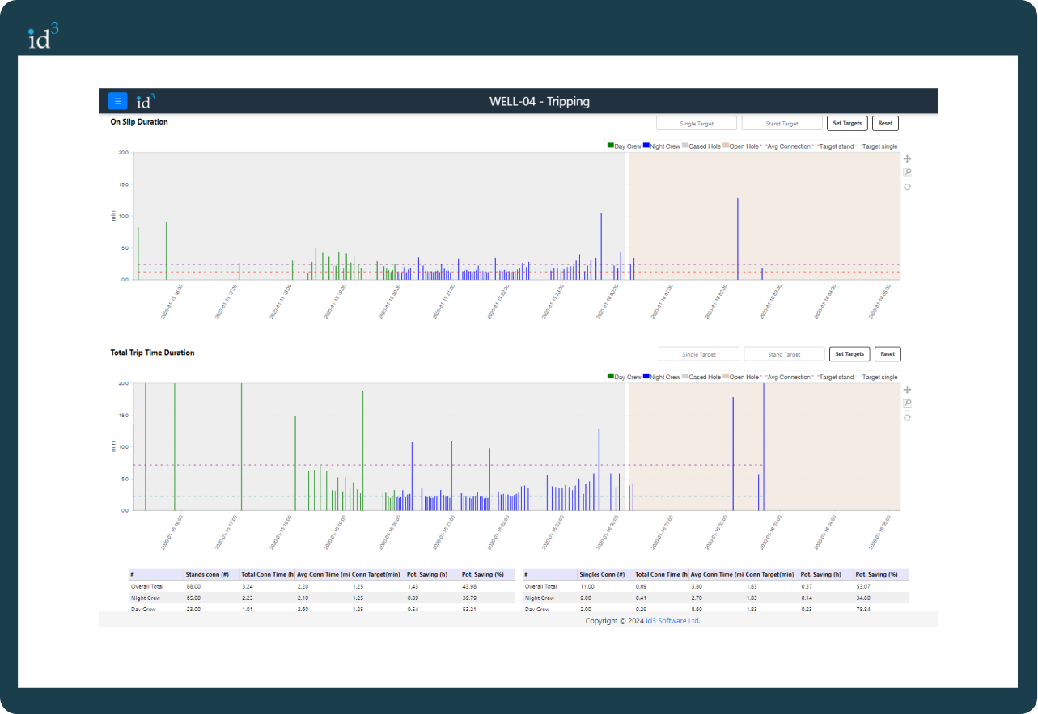The width and height of the screenshot is (1038, 714).
Task: Click the 'Copyright © 2024' footer text
Action: [x=615, y=621]
